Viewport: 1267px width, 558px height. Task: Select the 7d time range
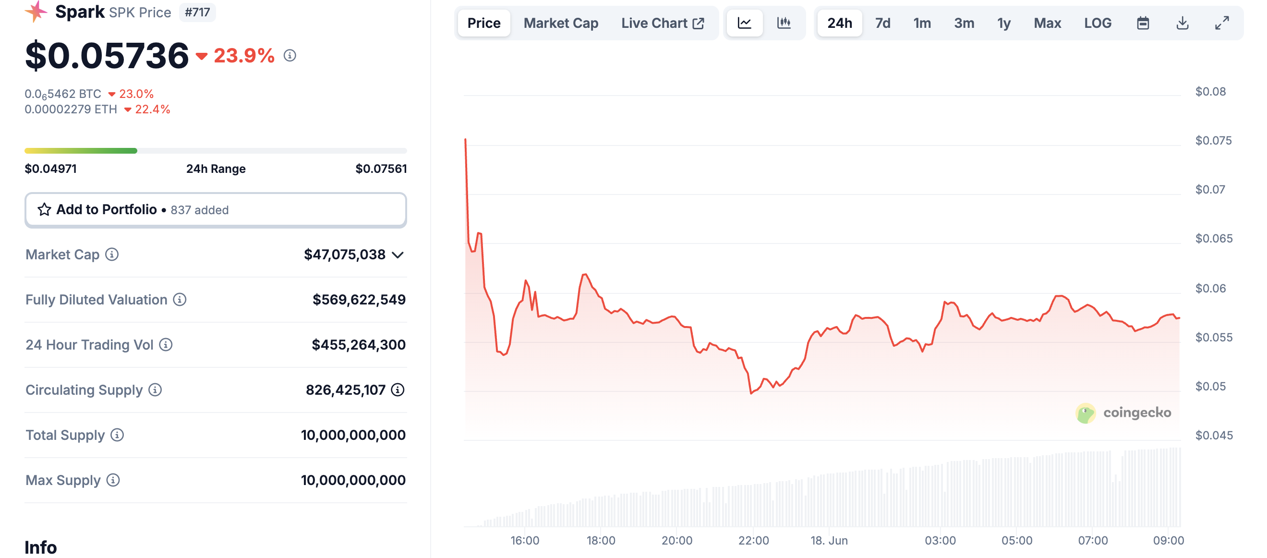[882, 23]
